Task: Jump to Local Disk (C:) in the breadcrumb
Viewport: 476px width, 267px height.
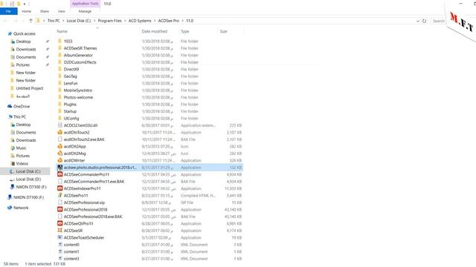Action: point(79,21)
